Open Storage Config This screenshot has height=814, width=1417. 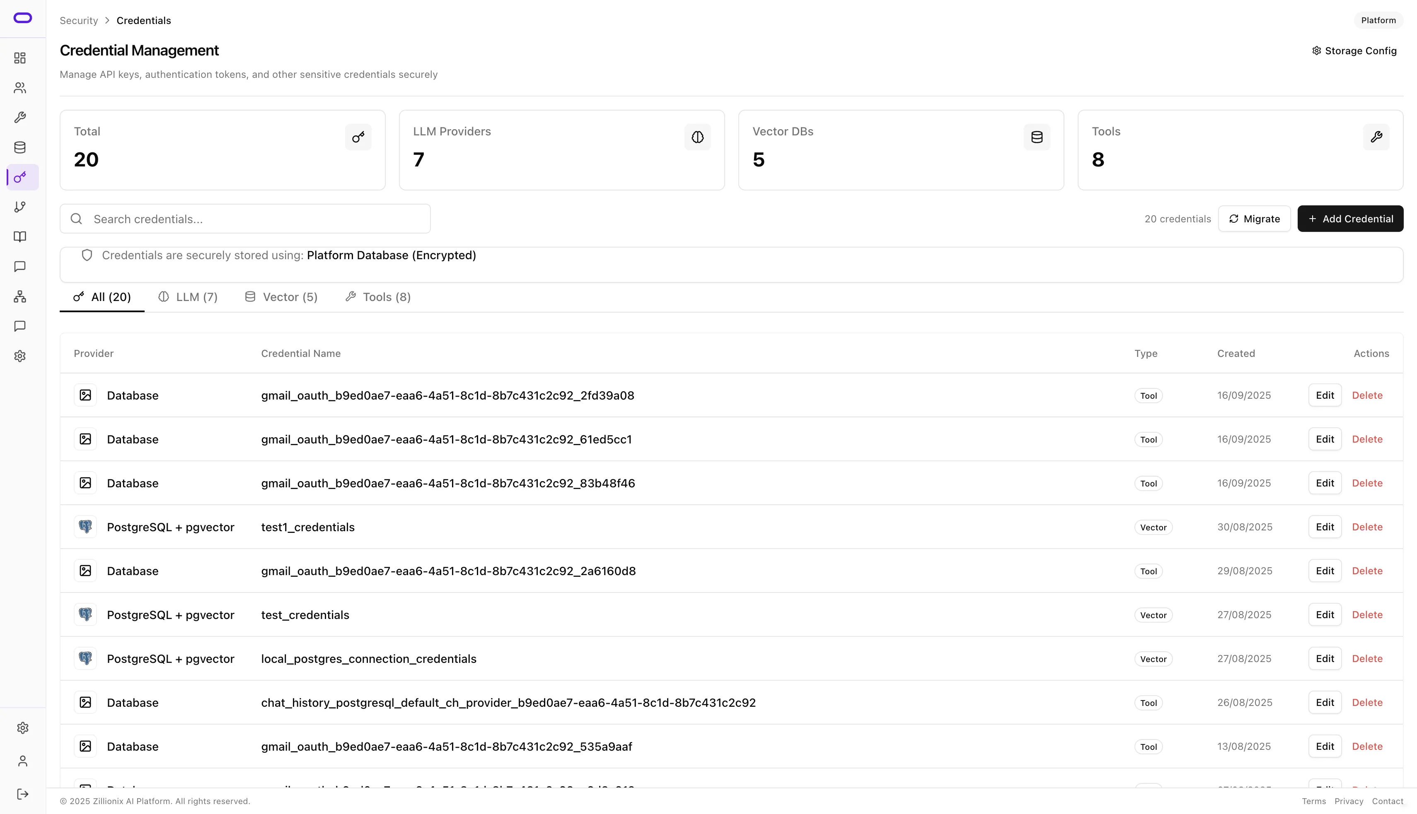coord(1354,51)
